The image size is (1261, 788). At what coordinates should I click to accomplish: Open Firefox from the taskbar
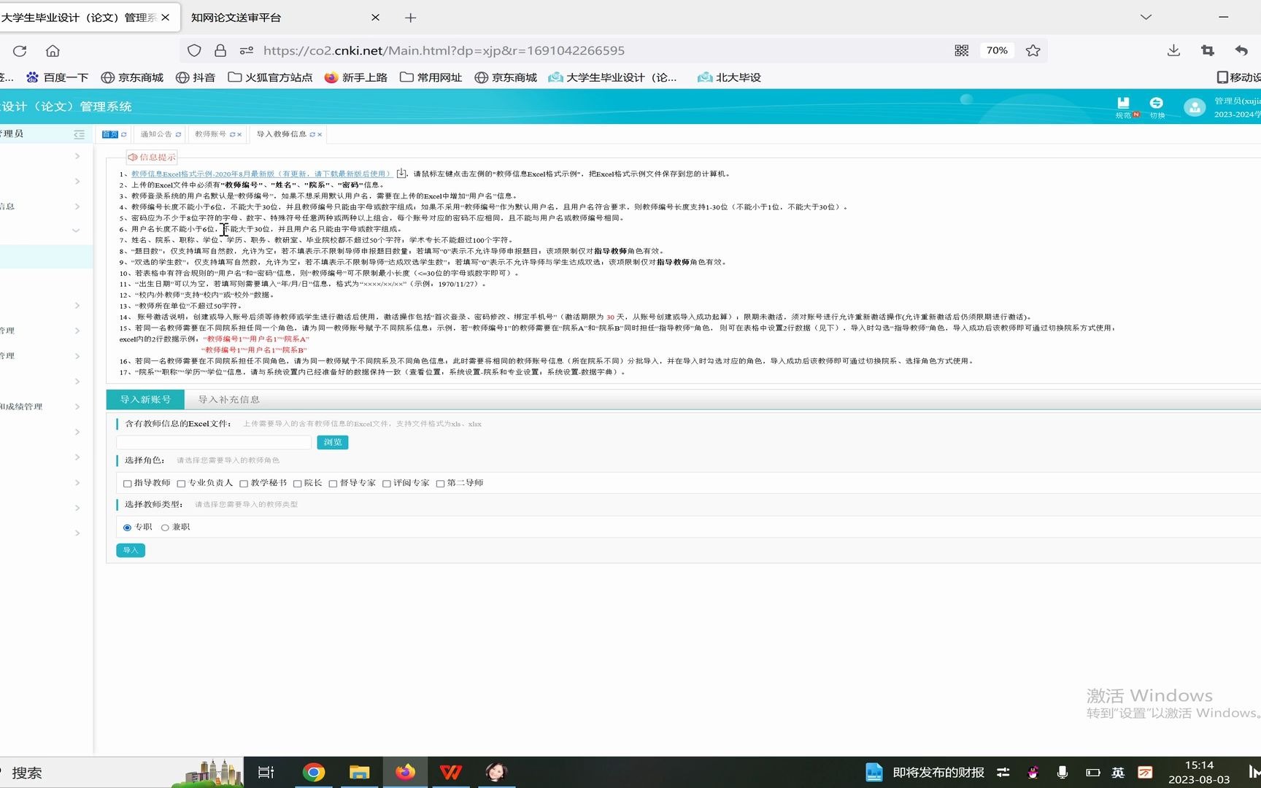(405, 772)
